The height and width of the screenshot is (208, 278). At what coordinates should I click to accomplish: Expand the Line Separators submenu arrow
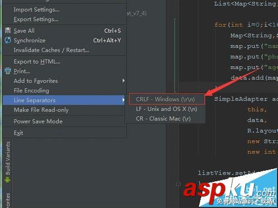click(x=123, y=100)
